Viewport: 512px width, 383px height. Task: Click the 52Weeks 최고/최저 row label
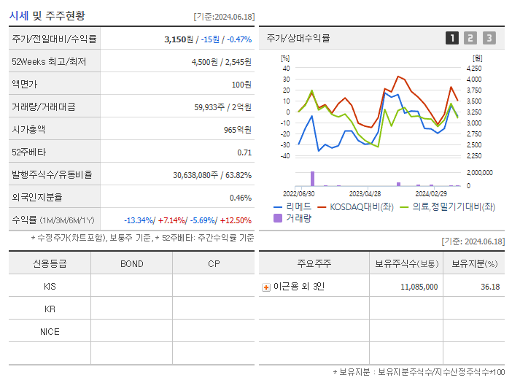[x=49, y=62]
